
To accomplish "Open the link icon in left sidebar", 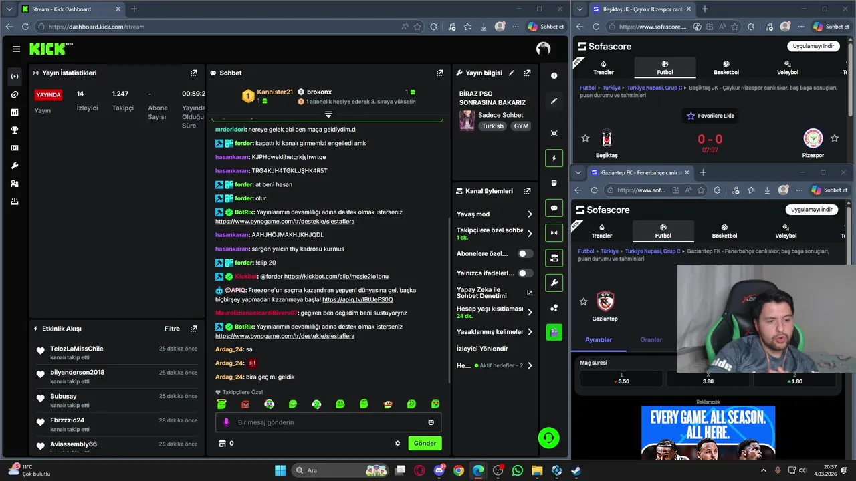I will pos(15,94).
